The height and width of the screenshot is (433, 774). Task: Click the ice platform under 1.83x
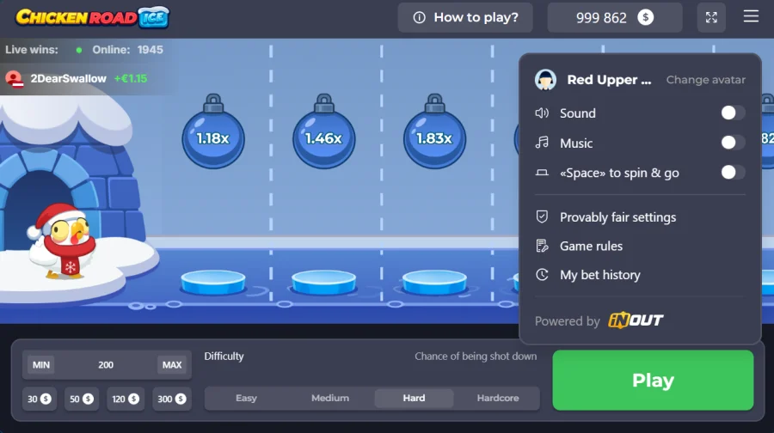434,283
